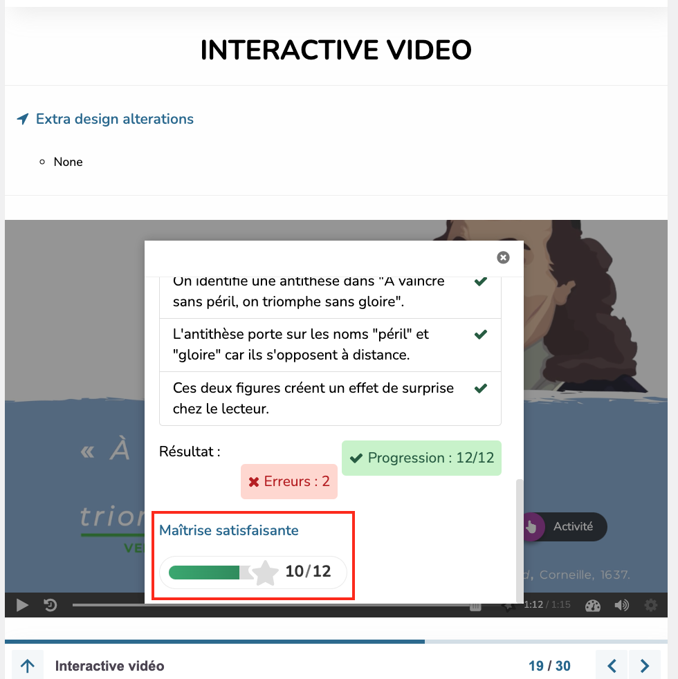Image resolution: width=678 pixels, height=679 pixels.
Task: Click the up arrow navigation button
Action: point(28,666)
